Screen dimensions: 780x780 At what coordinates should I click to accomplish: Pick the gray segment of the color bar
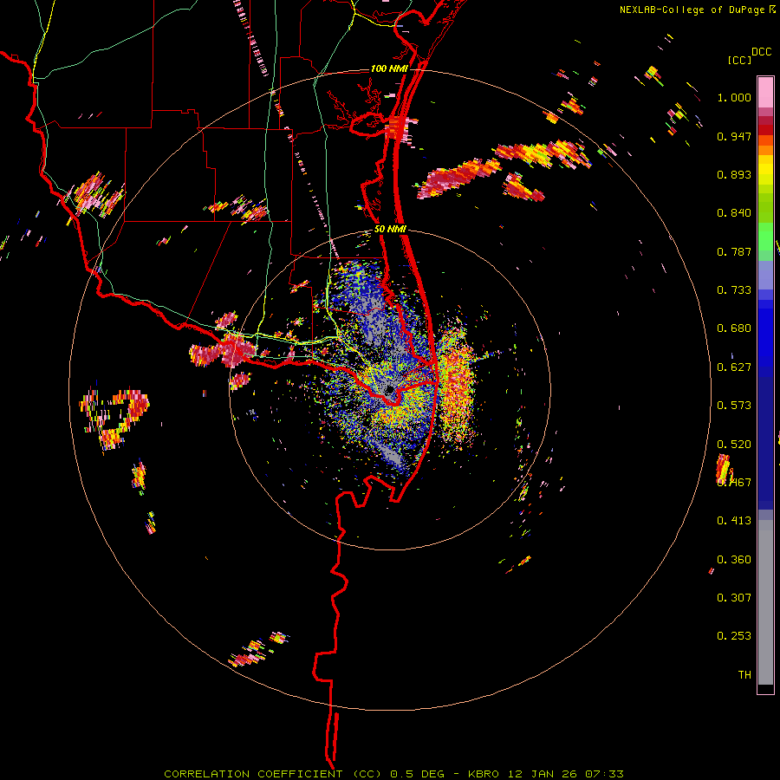765,602
